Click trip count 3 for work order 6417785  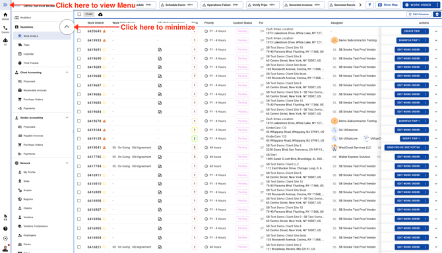coord(194,157)
